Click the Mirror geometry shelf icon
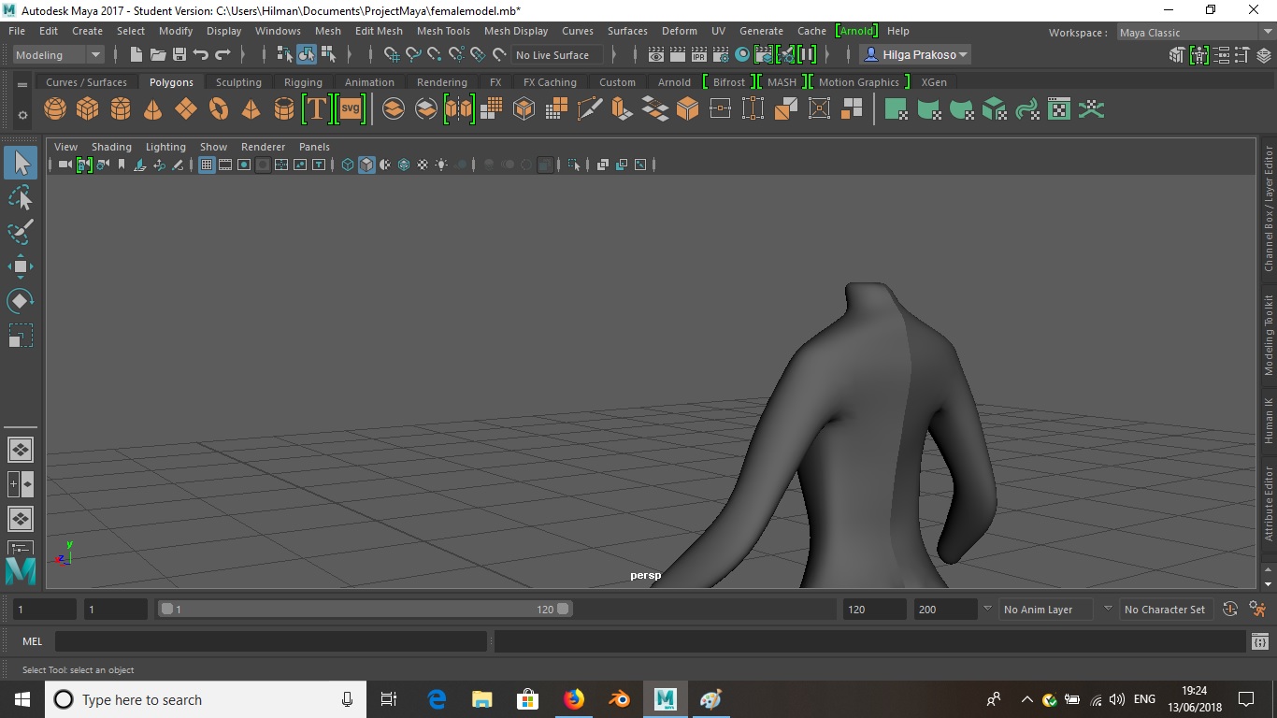The width and height of the screenshot is (1277, 718). [459, 109]
